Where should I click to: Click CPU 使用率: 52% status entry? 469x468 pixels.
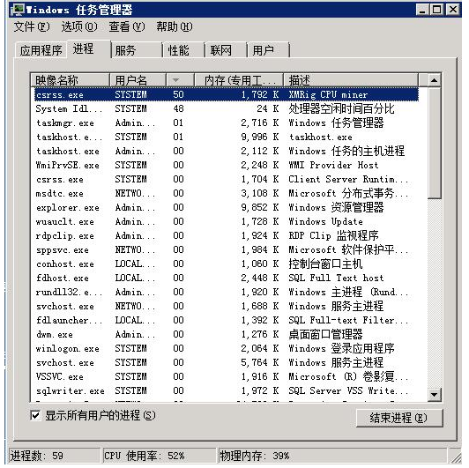(x=159, y=456)
